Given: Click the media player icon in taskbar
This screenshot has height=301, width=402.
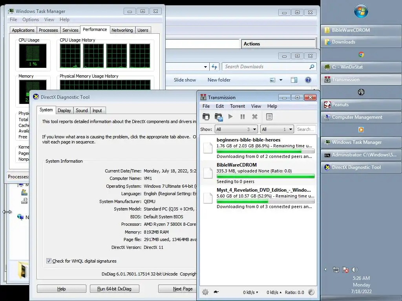Looking at the screenshot, I should [361, 130].
